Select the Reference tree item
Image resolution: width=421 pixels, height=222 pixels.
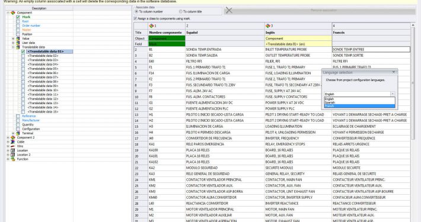(28, 116)
